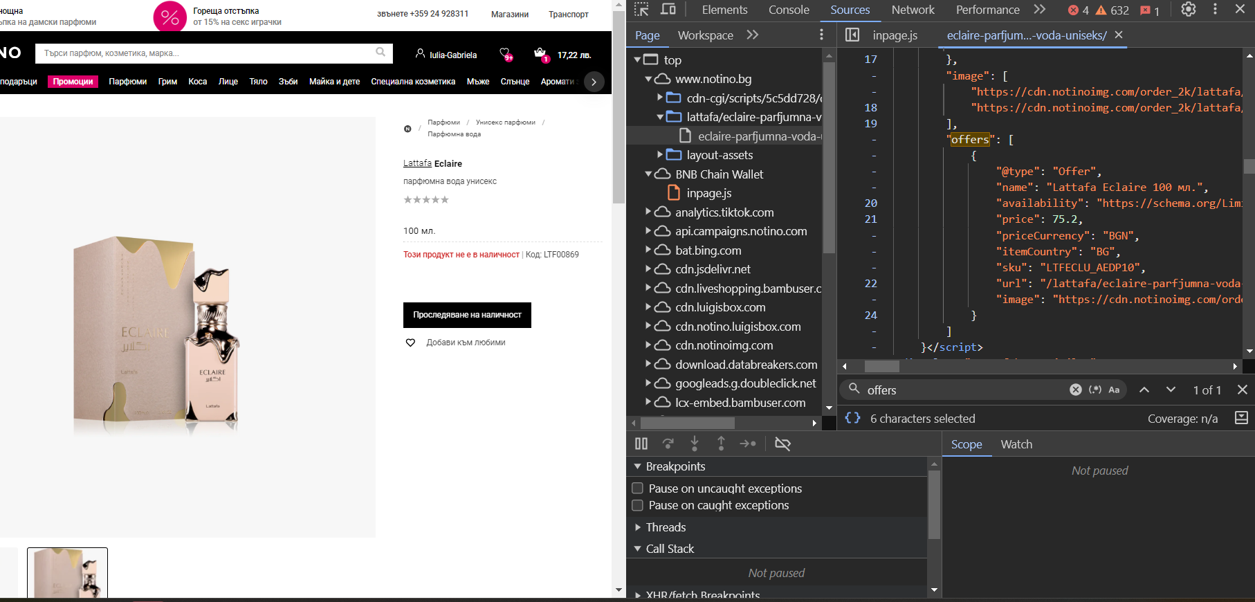
Task: Open the Console tab
Action: click(x=789, y=10)
